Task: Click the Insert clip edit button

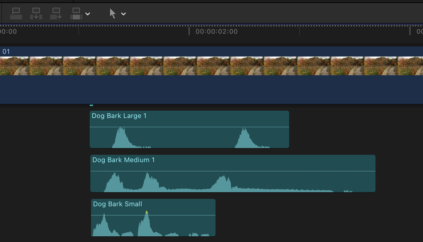Action: 36,14
